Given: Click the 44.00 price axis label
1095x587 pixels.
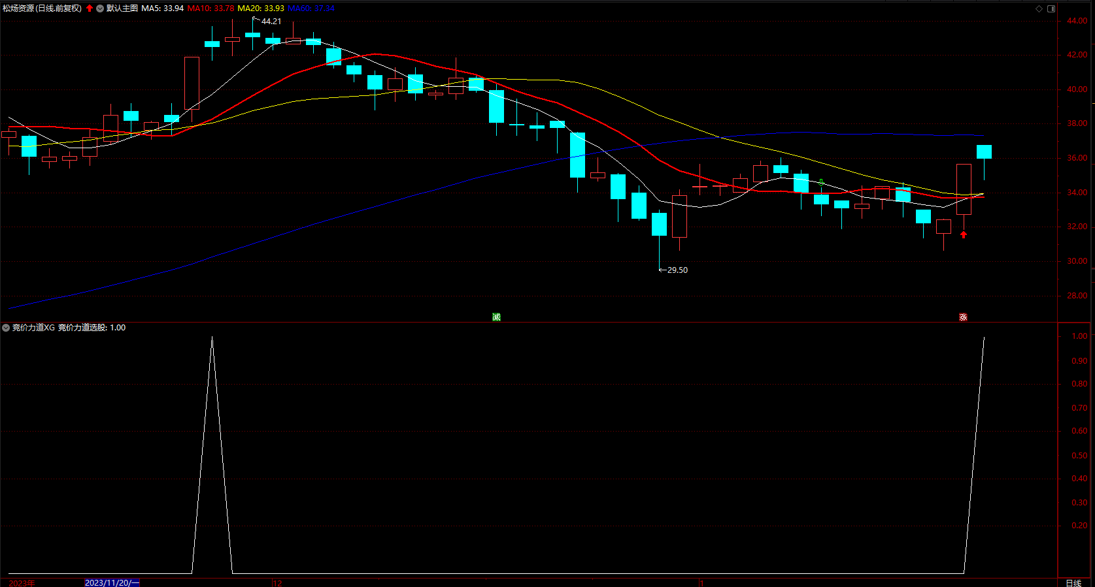Looking at the screenshot, I should pyautogui.click(x=1077, y=21).
